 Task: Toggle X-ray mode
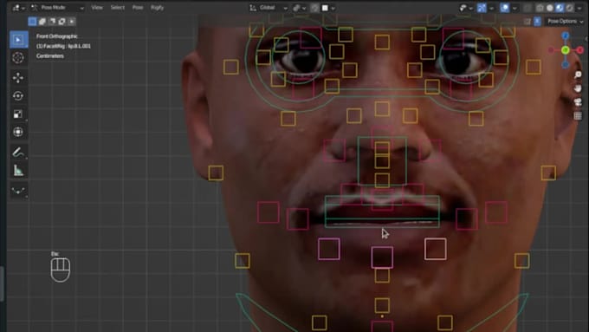pos(527,8)
